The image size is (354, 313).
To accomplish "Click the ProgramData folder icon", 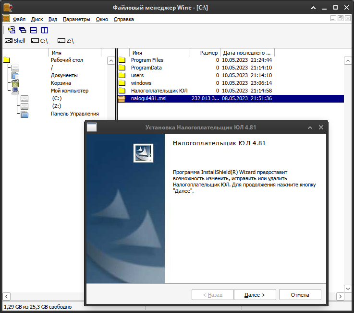I will 122,68.
